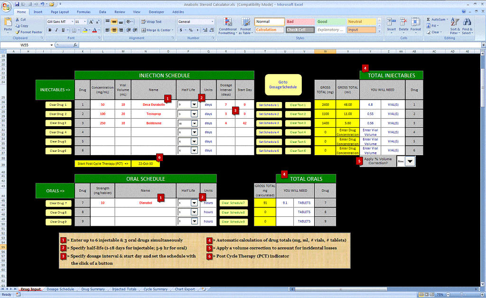Image resolution: width=486 pixels, height=298 pixels.
Task: Click the Format Painter icon
Action: click(18, 32)
